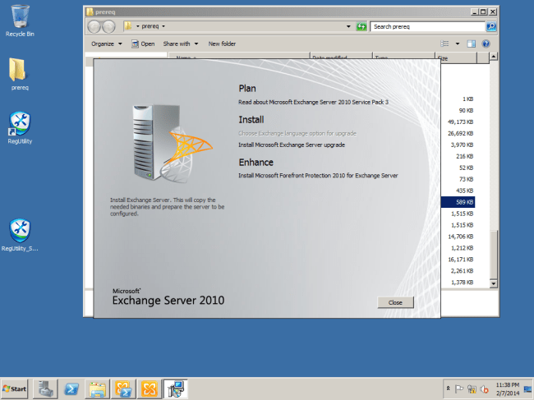
Task: Open the Share with dropdown
Action: tap(180, 44)
